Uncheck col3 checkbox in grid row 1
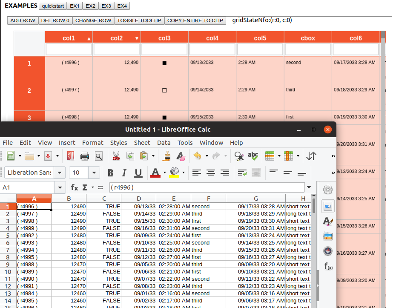Screen dimensions: 396x308 coord(164,63)
